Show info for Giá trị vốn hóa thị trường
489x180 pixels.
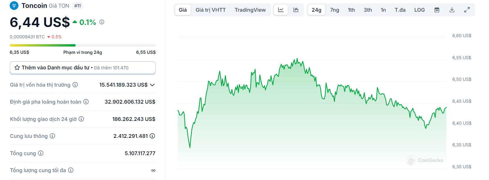pos(75,85)
